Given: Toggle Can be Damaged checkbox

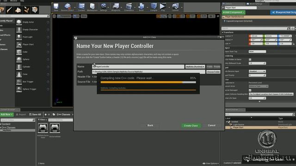Looking at the screenshot, I should (250, 90).
